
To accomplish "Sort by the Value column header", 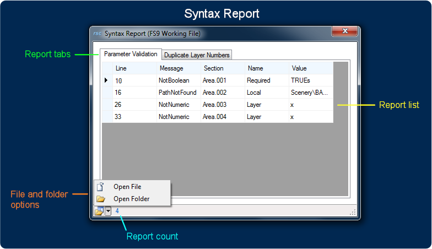I will (x=311, y=68).
